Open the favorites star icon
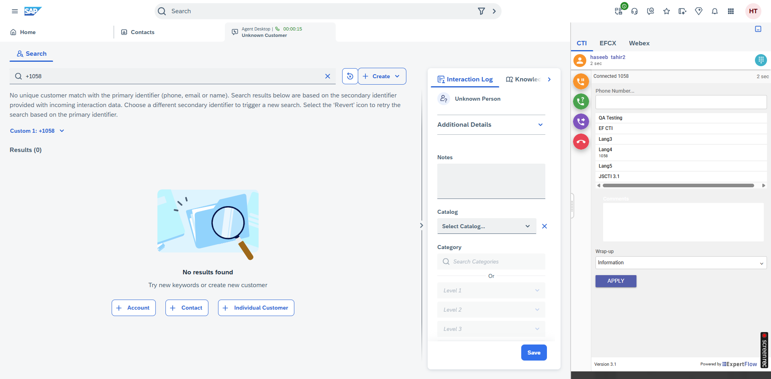771x379 pixels. [x=667, y=11]
